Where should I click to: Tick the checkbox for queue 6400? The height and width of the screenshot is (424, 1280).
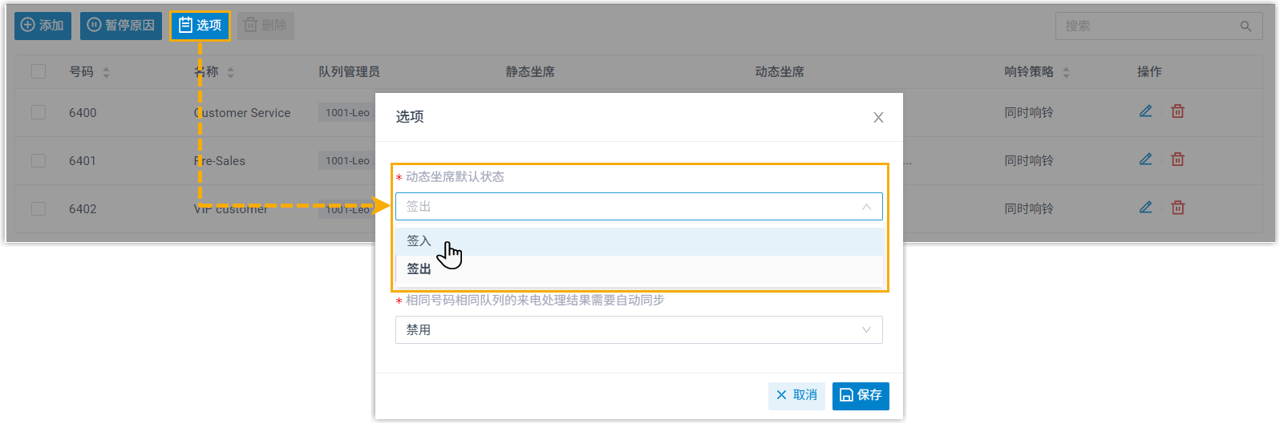(38, 112)
